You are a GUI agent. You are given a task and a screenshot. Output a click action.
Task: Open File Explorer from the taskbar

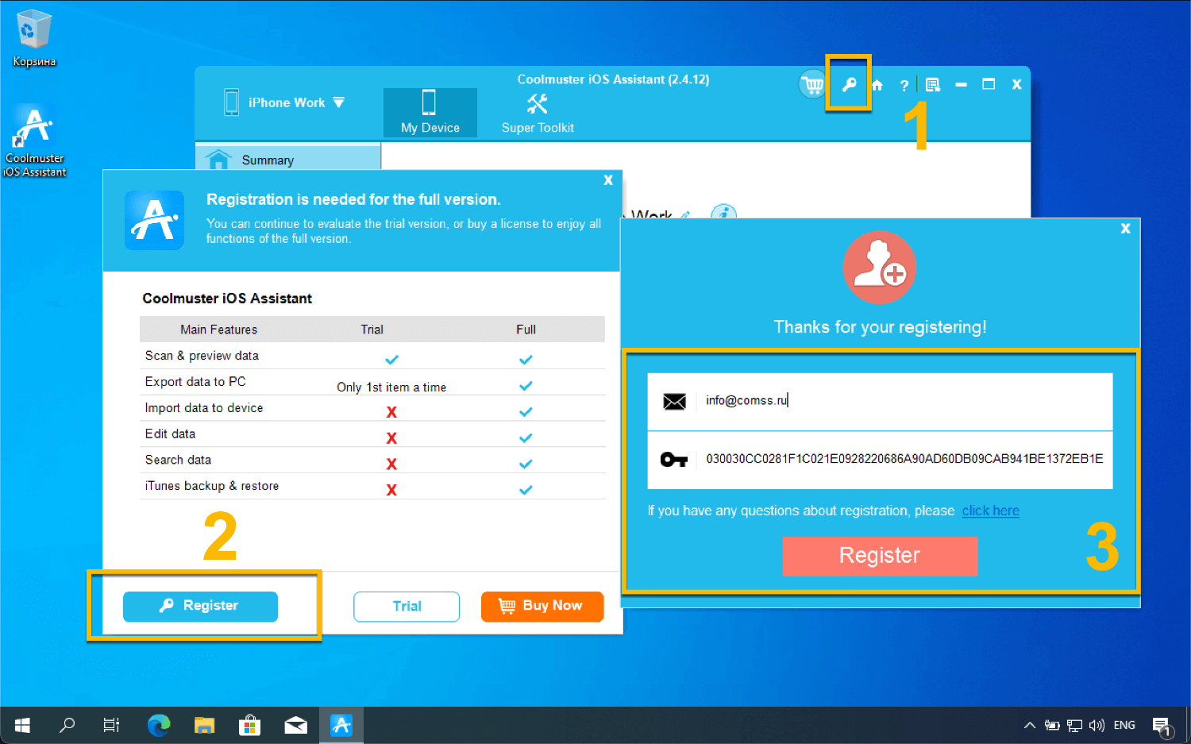tap(204, 725)
